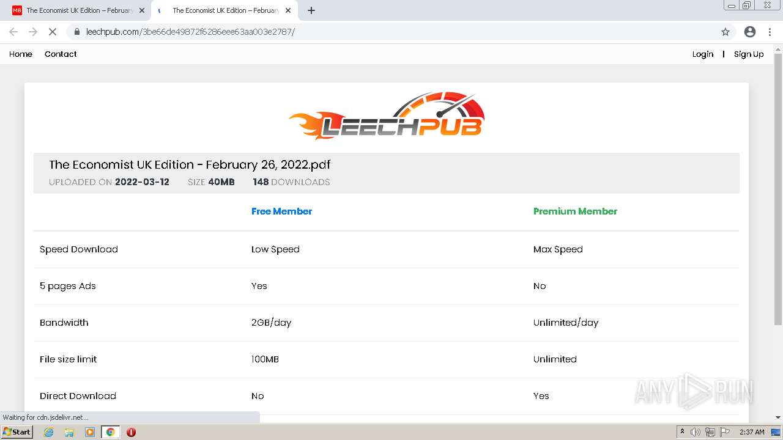The height and width of the screenshot is (440, 783).
Task: Click the 2GB/day bandwidth value
Action: point(271,322)
